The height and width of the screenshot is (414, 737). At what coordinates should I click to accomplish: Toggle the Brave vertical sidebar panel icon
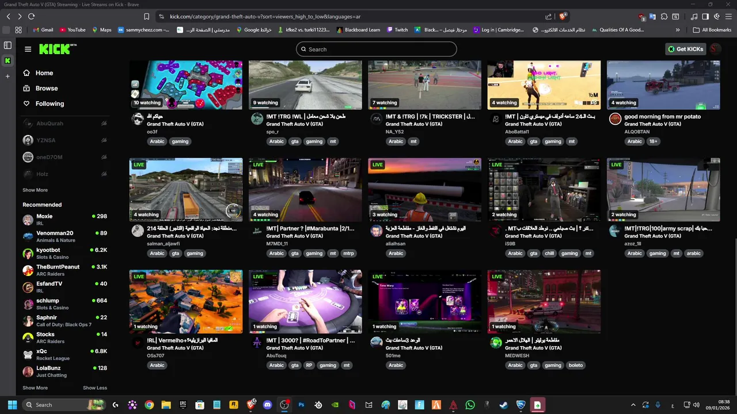click(7, 45)
